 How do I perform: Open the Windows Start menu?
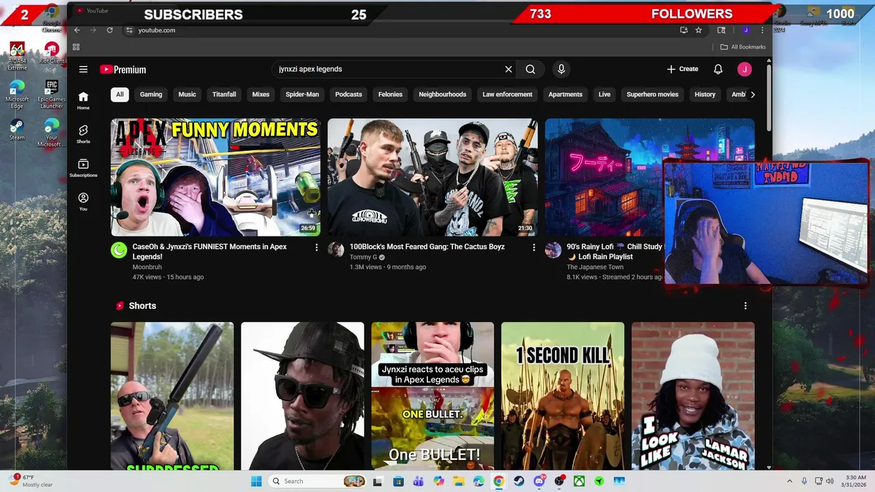256,481
